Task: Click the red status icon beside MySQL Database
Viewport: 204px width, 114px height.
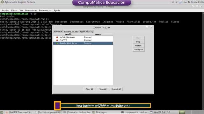Action: click(57, 37)
